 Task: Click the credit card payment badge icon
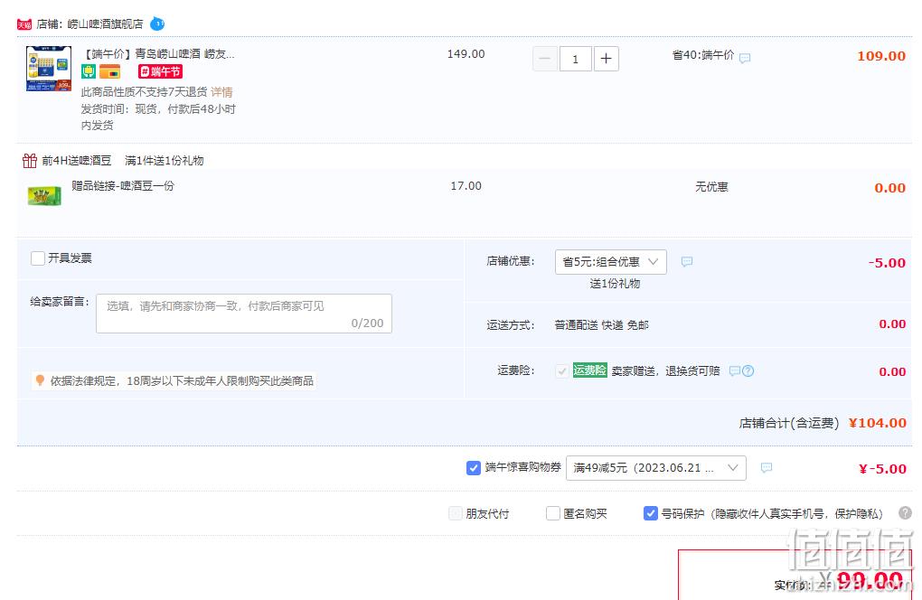(x=109, y=71)
